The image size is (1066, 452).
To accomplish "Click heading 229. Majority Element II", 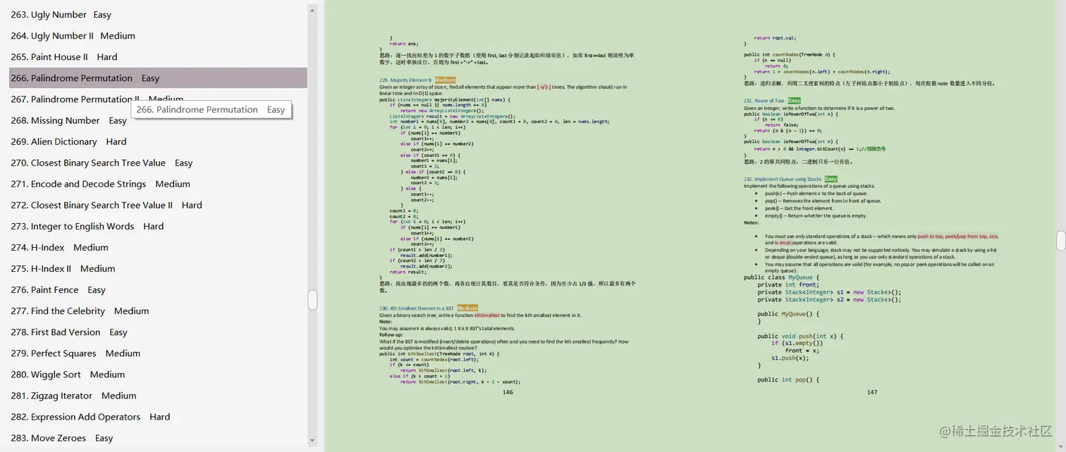I will (x=405, y=80).
